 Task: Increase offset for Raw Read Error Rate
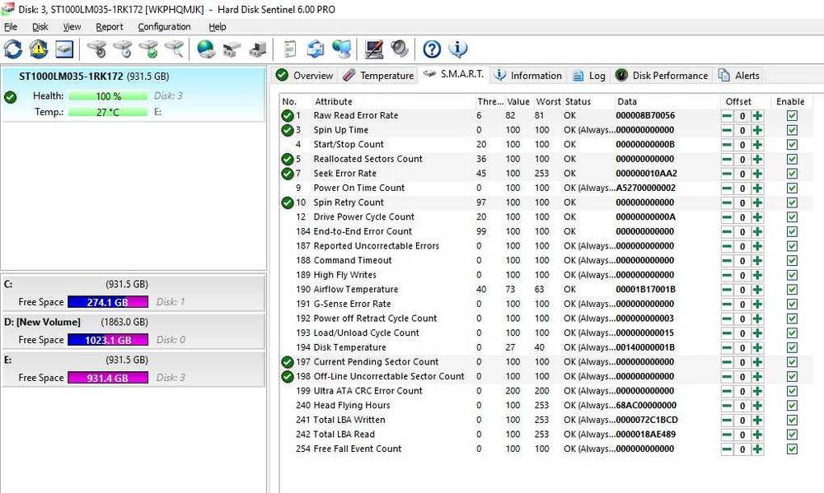(x=757, y=116)
